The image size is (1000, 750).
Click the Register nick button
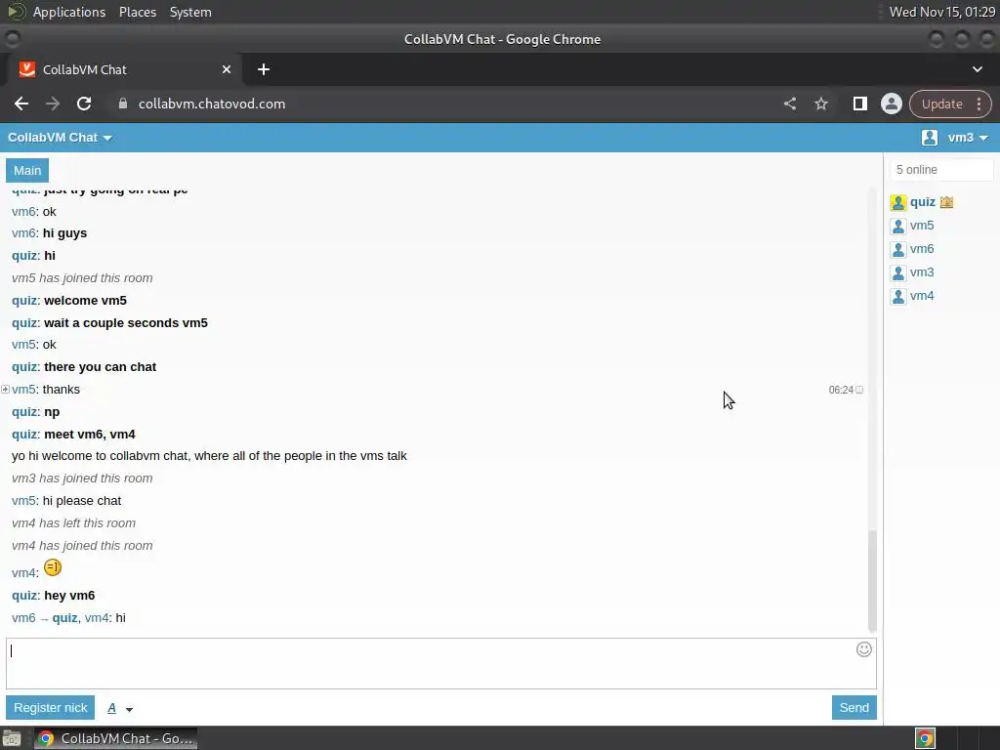[x=51, y=708]
